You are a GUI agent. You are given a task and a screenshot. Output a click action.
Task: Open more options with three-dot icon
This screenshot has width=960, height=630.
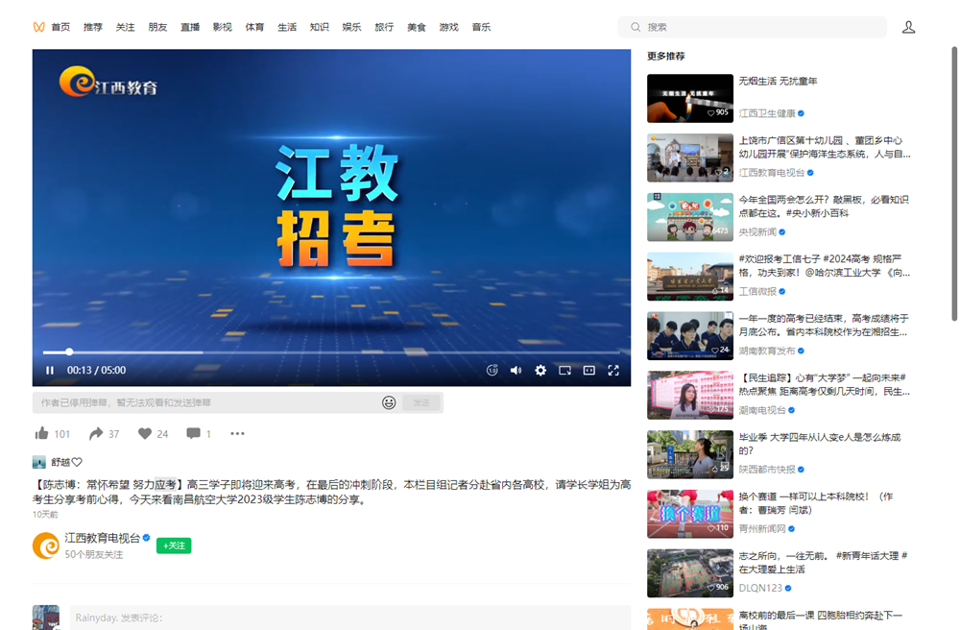tap(238, 434)
